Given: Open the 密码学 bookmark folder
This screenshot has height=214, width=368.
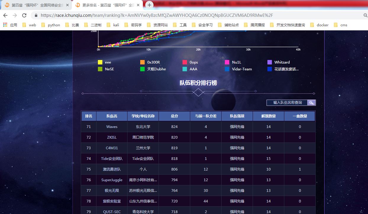Looking at the screenshot, I should (133, 25).
